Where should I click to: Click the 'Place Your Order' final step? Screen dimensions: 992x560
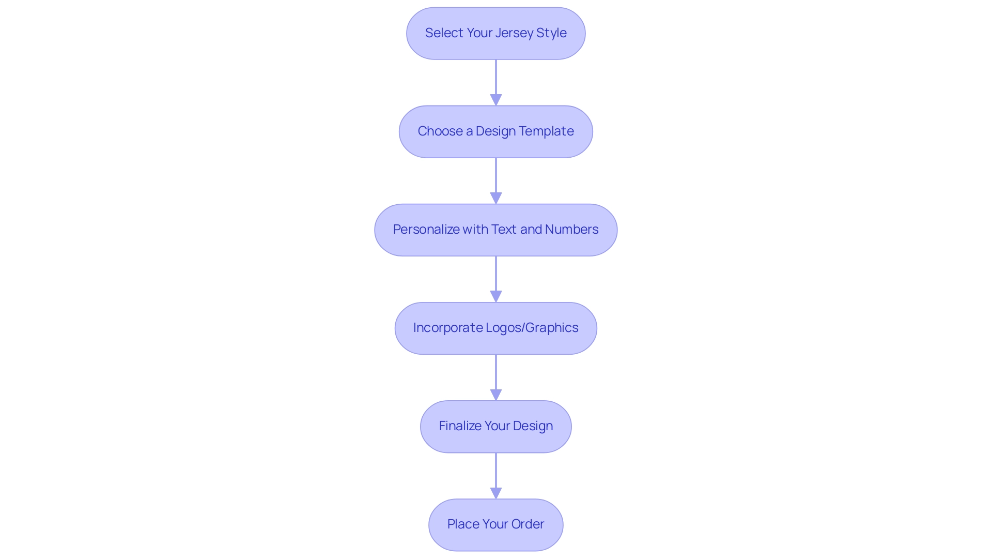[x=496, y=524]
